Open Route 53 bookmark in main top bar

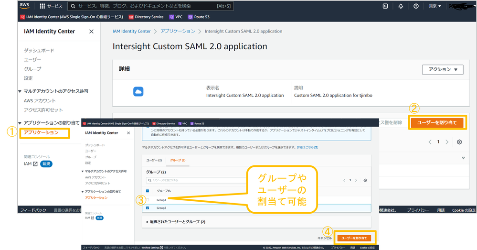tap(199, 17)
